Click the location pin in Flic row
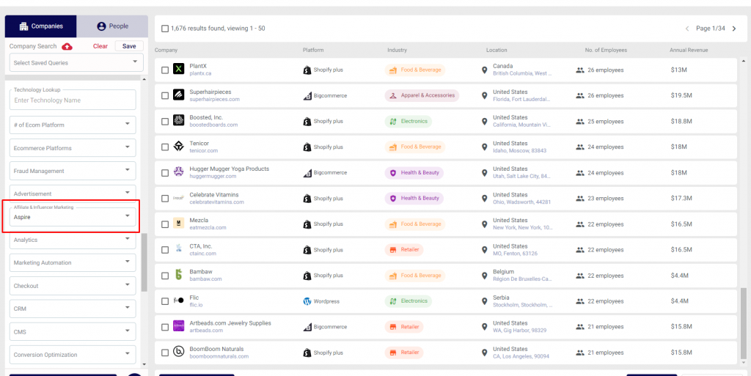This screenshot has height=376, width=751. [x=484, y=301]
